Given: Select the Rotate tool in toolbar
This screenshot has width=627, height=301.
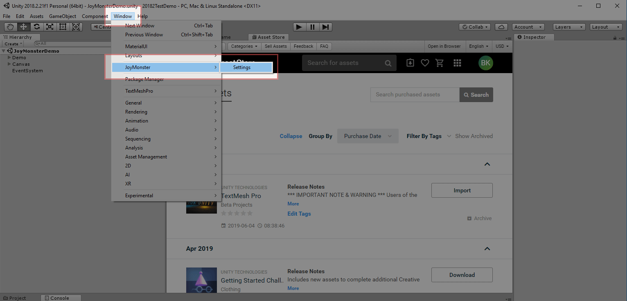Looking at the screenshot, I should point(37,27).
